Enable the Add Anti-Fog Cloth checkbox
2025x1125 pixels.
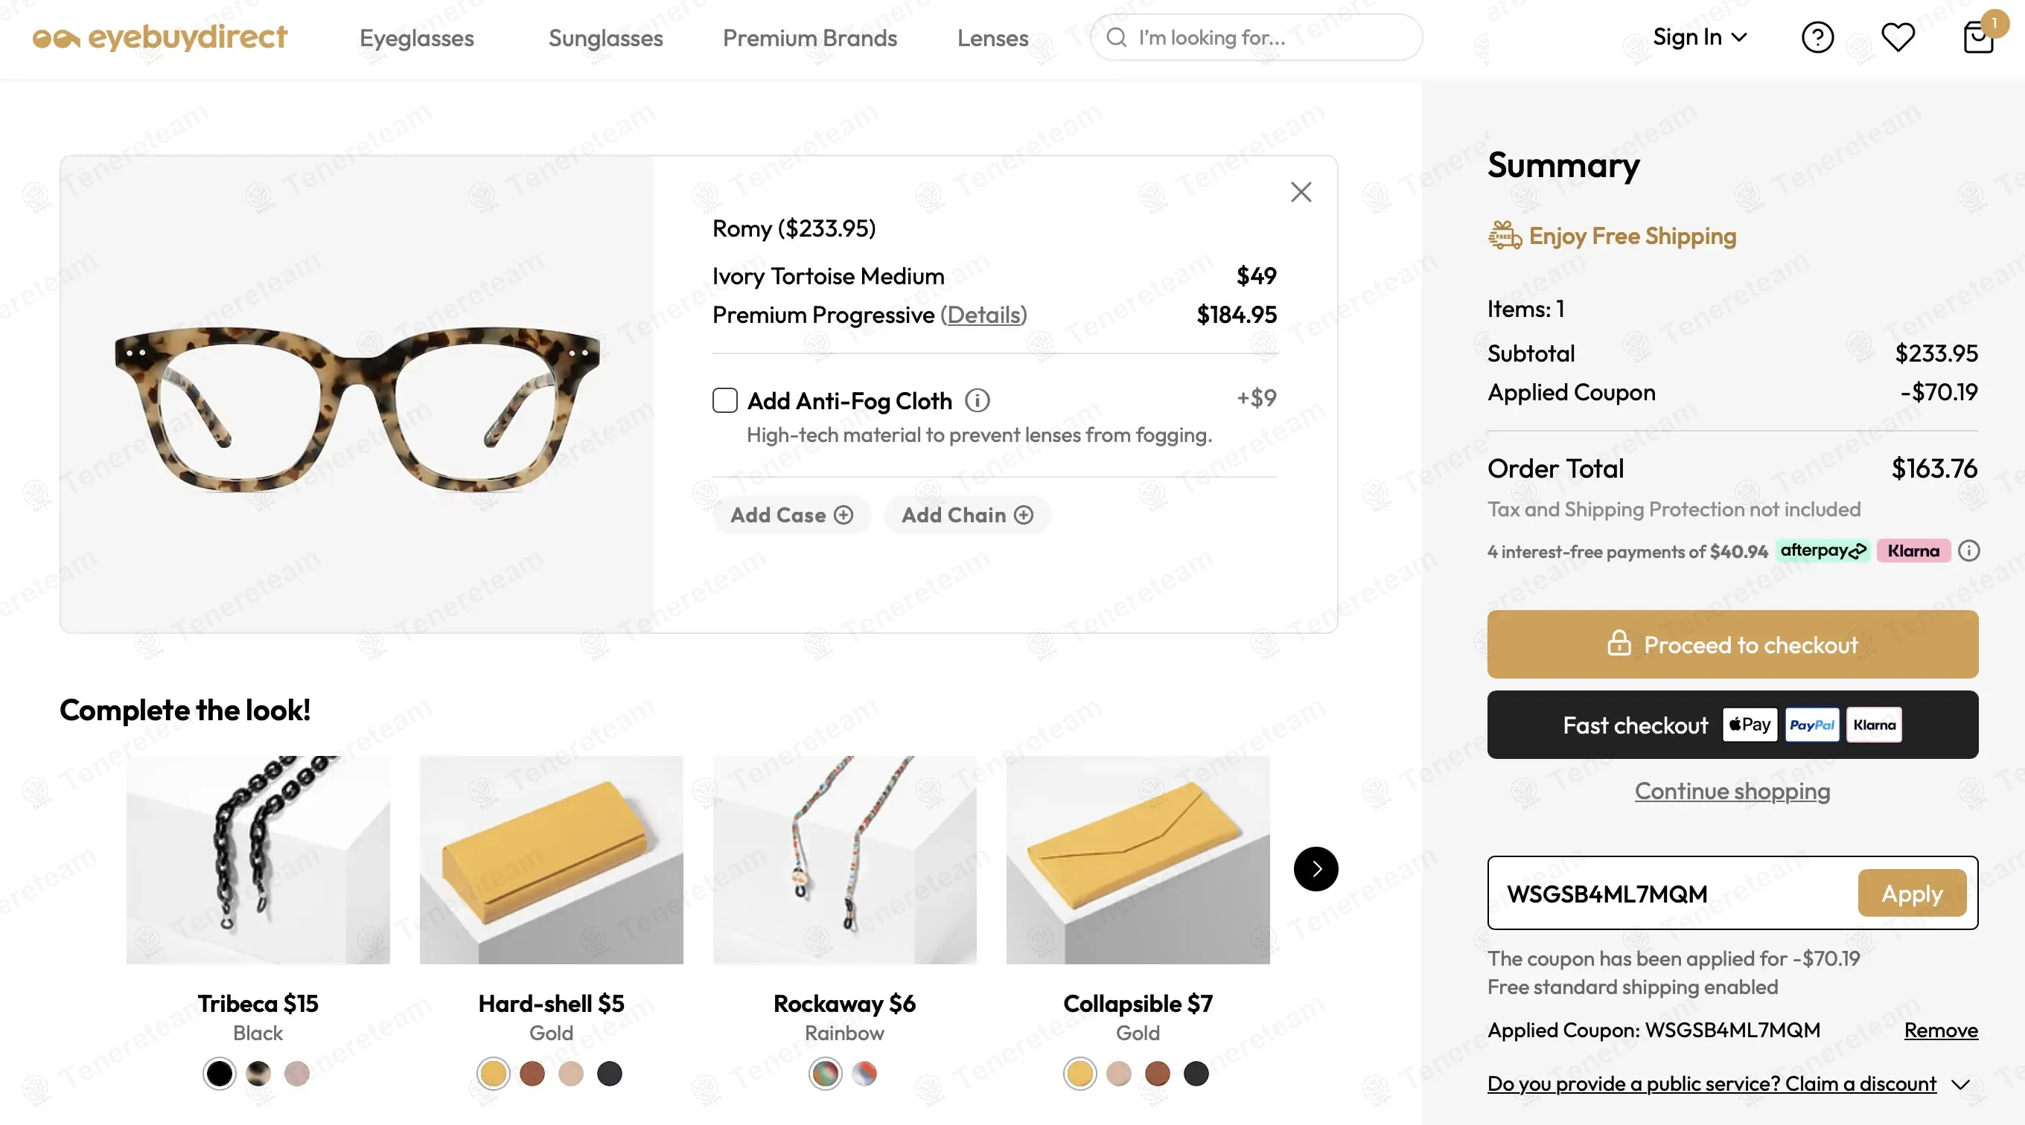(725, 400)
